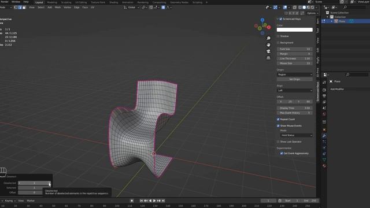Open Output properties tab icon
This screenshot has height=208, width=370.
coord(324,96)
